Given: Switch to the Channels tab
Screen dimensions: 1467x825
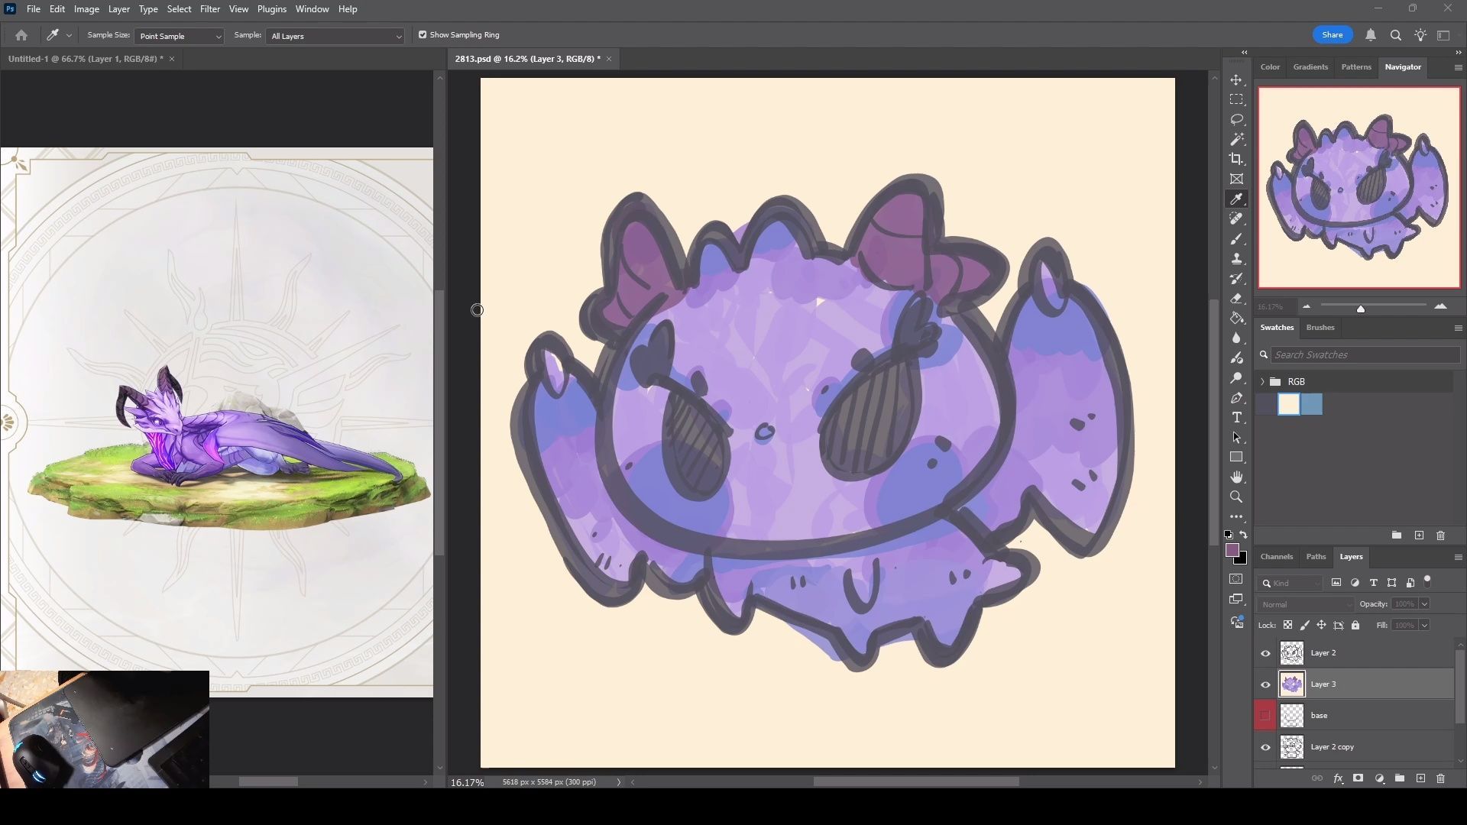Looking at the screenshot, I should tap(1277, 557).
